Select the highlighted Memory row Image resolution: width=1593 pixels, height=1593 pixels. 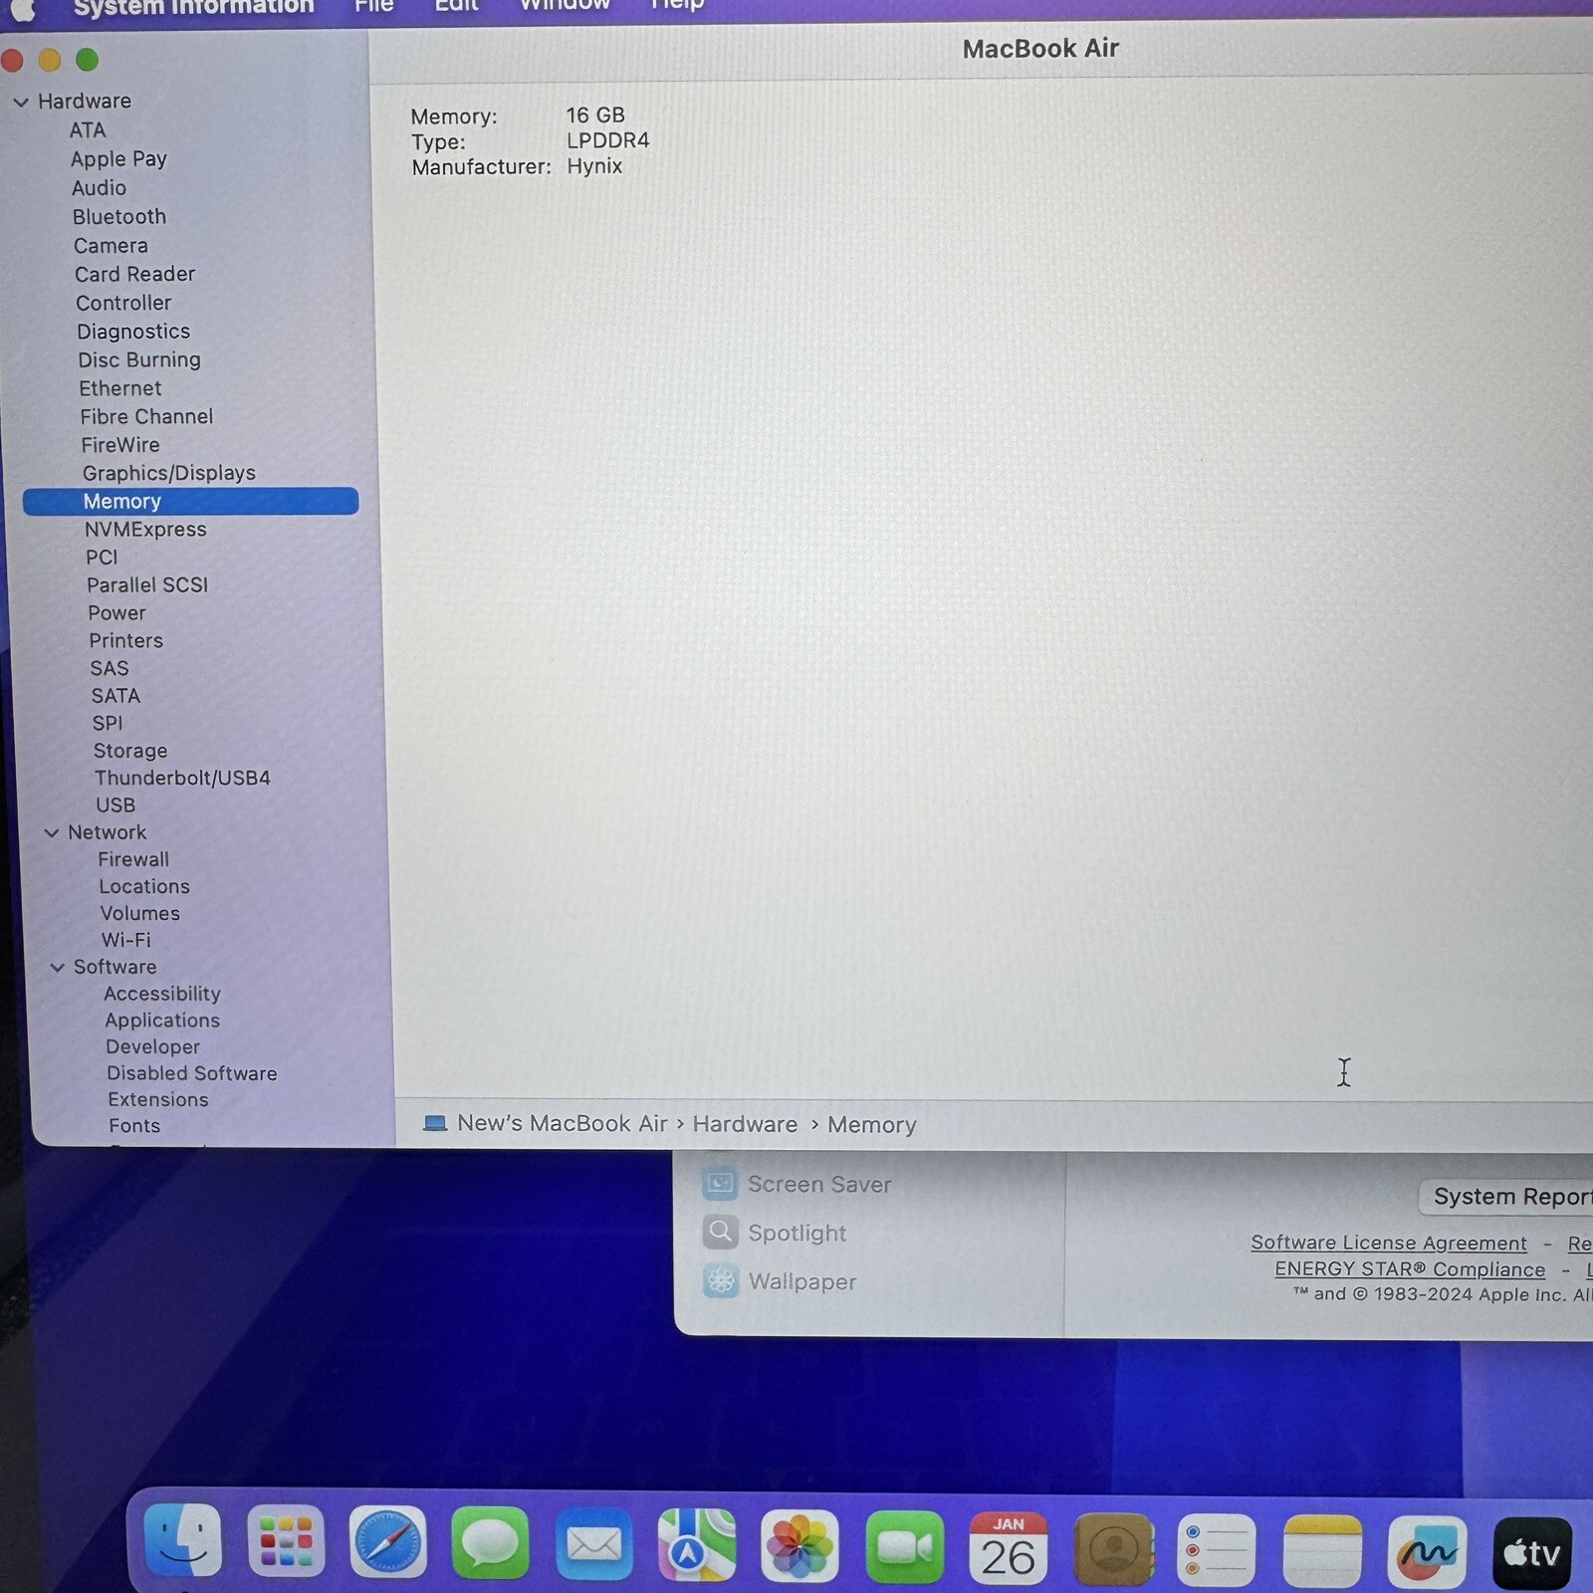[190, 501]
